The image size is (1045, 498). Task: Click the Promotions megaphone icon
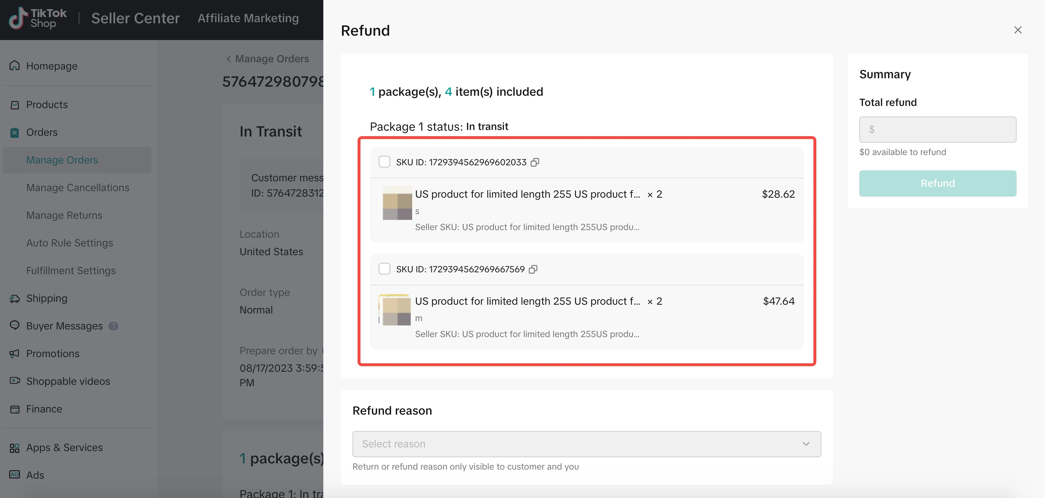coord(15,353)
